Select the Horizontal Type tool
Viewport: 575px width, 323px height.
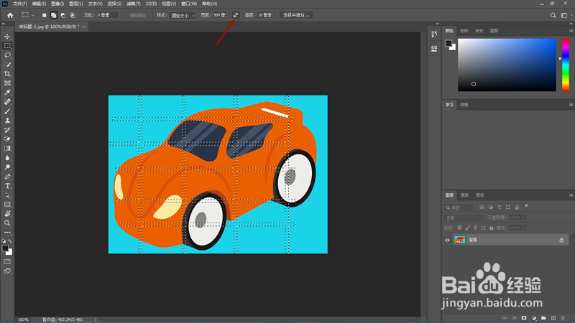point(8,186)
